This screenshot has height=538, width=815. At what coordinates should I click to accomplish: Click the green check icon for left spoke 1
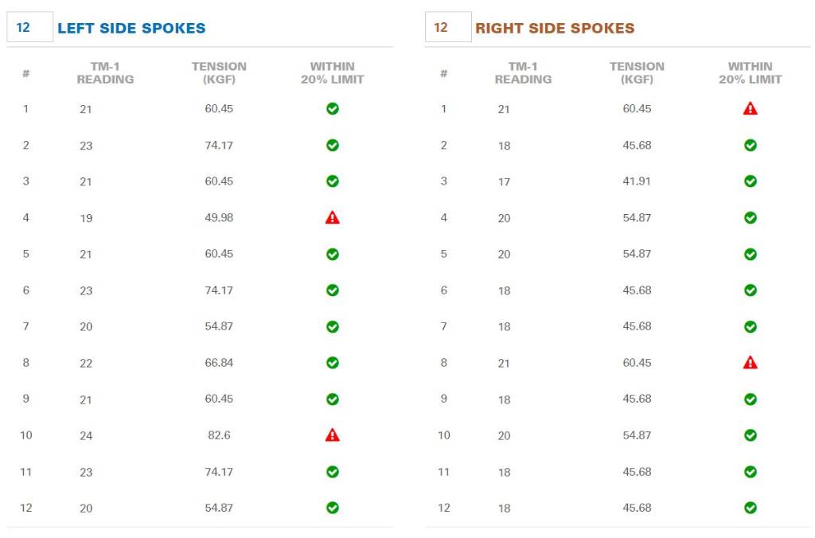333,108
